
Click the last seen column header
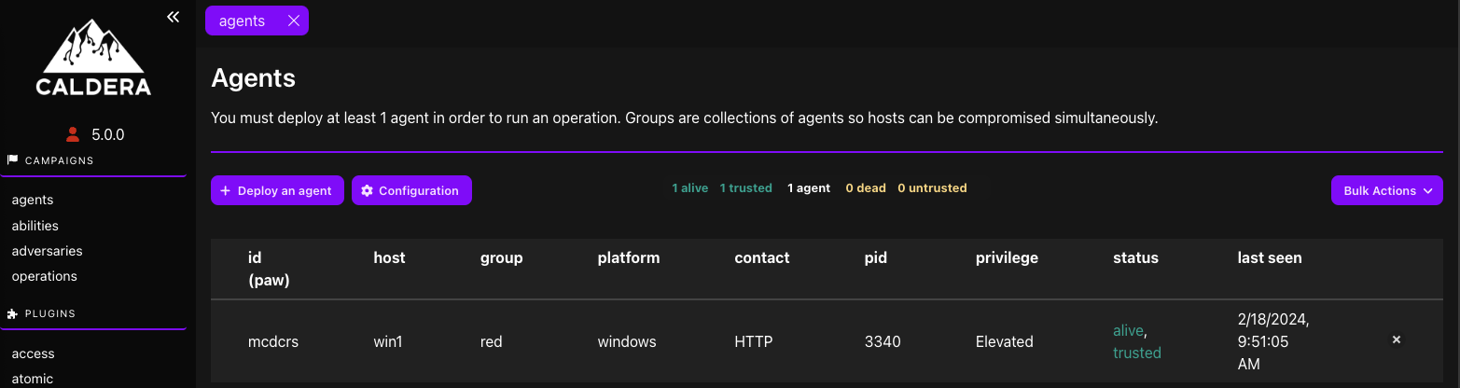(x=1270, y=257)
